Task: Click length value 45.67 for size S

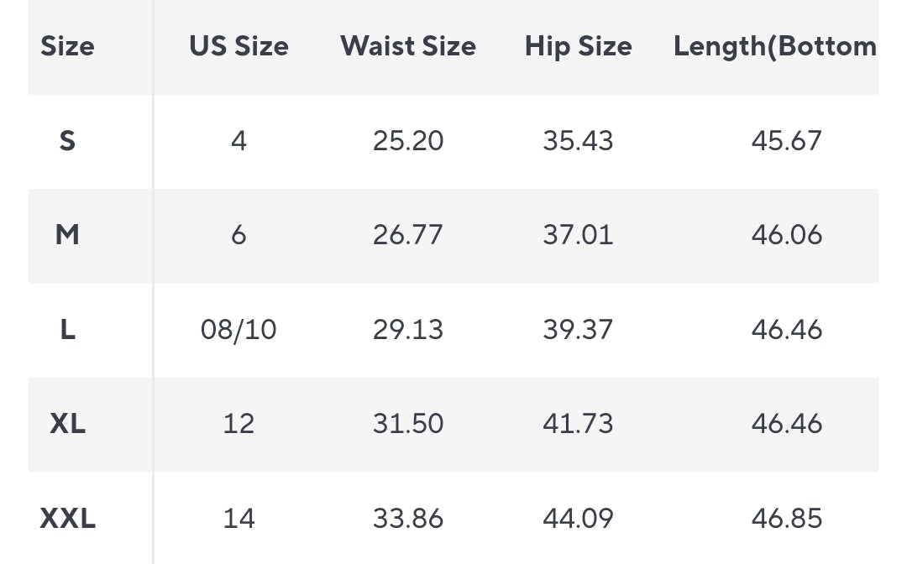Action: coord(787,141)
